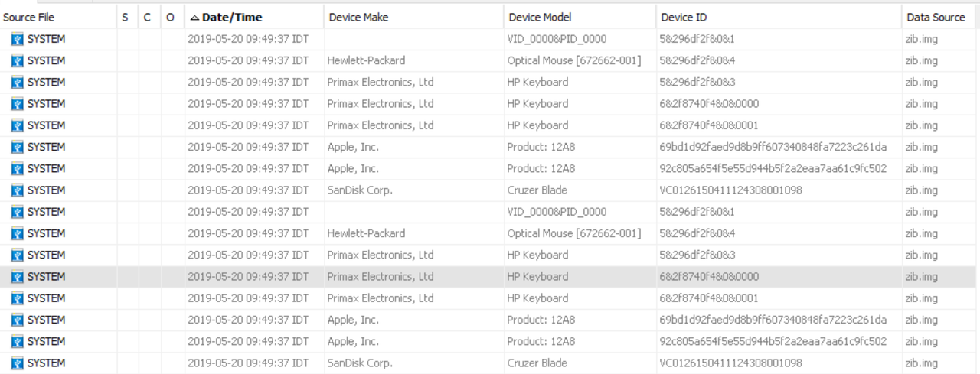Click the USB icon in the very first table row
The height and width of the screenshot is (374, 980).
[x=18, y=39]
